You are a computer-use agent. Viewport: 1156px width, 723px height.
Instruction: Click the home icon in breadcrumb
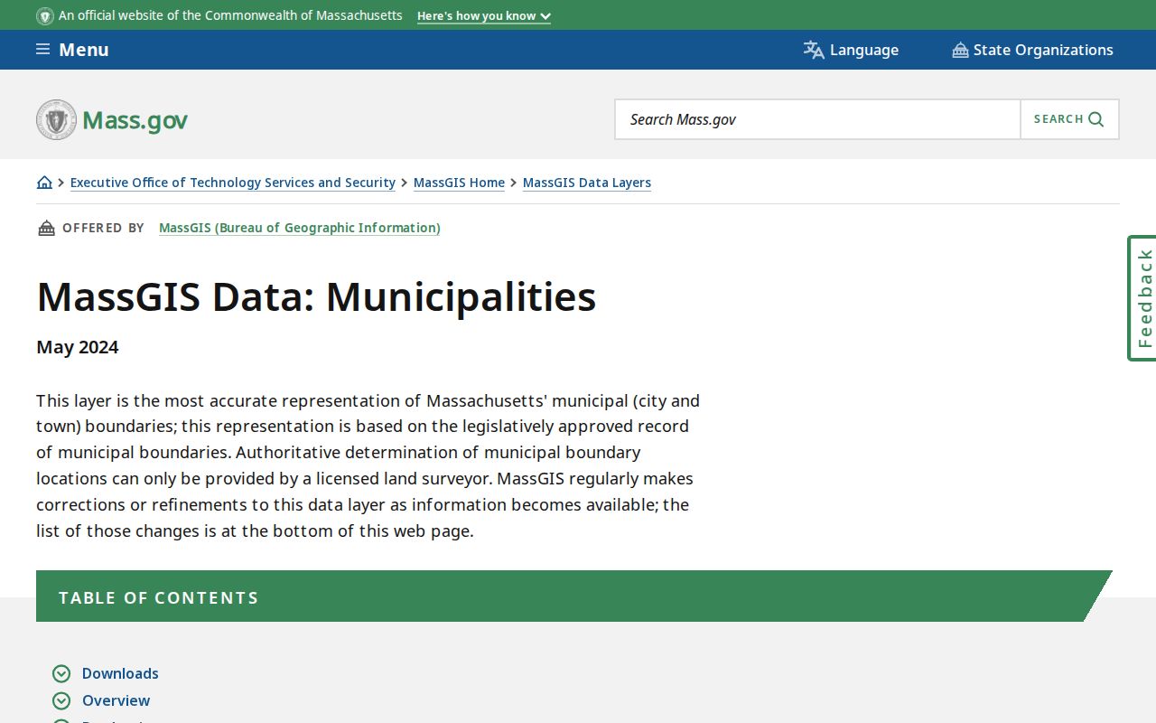pos(44,183)
